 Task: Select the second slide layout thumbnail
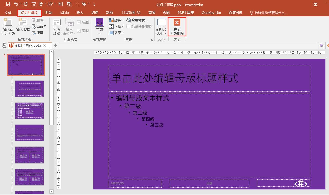(29, 89)
